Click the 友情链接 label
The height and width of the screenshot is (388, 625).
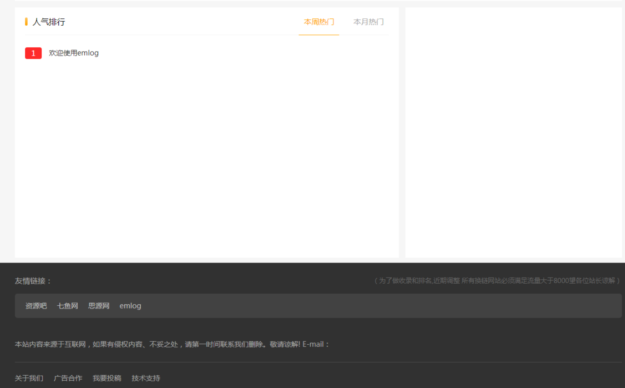(x=33, y=281)
